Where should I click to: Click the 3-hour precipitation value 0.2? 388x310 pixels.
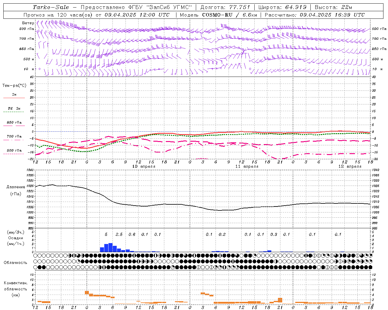[222, 235]
